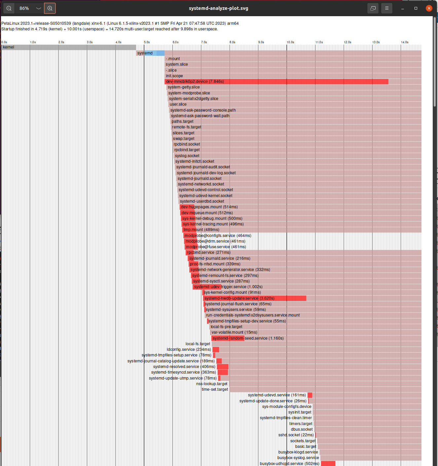
Task: Click the zoom out magnifier icon
Action: pos(9,8)
